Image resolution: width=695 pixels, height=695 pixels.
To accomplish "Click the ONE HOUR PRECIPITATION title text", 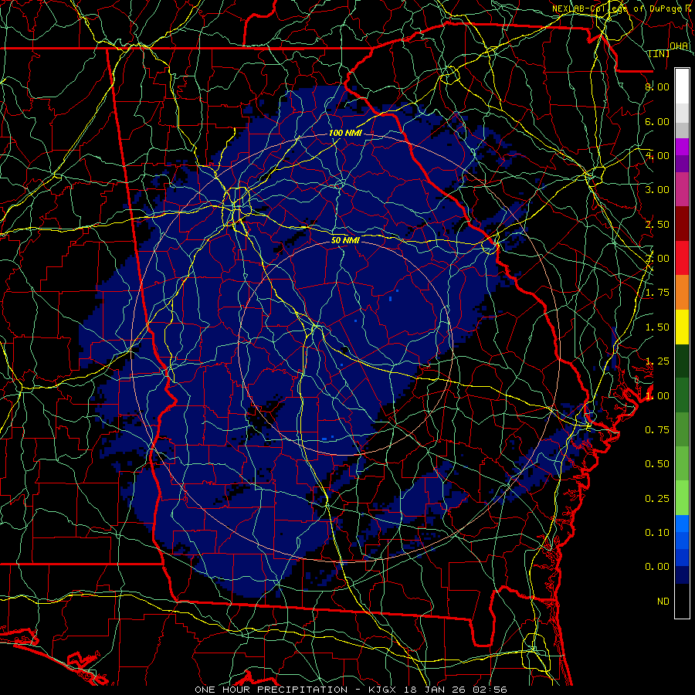I will click(x=271, y=690).
